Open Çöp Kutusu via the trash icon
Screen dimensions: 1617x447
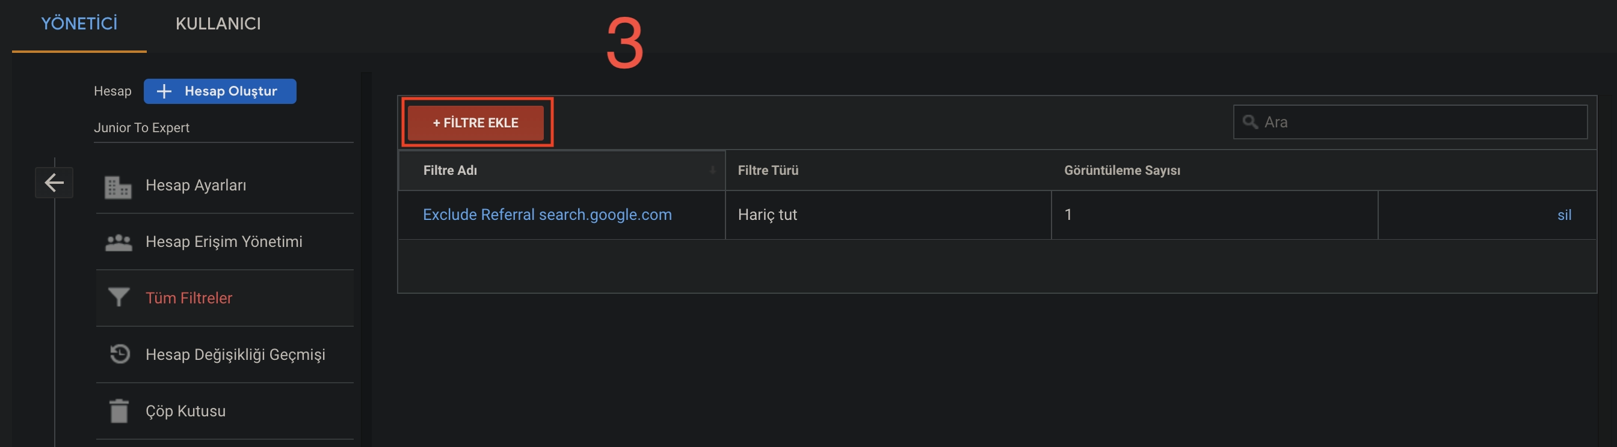119,410
